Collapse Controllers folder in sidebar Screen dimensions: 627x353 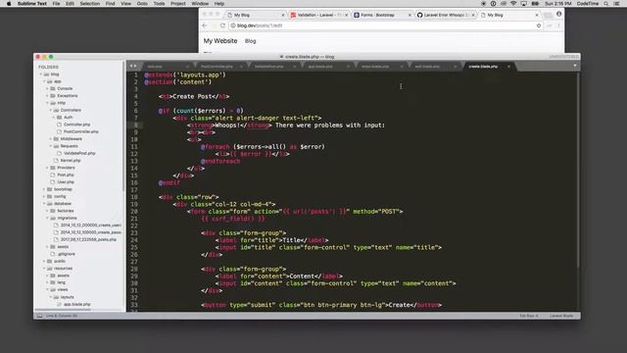click(x=50, y=110)
